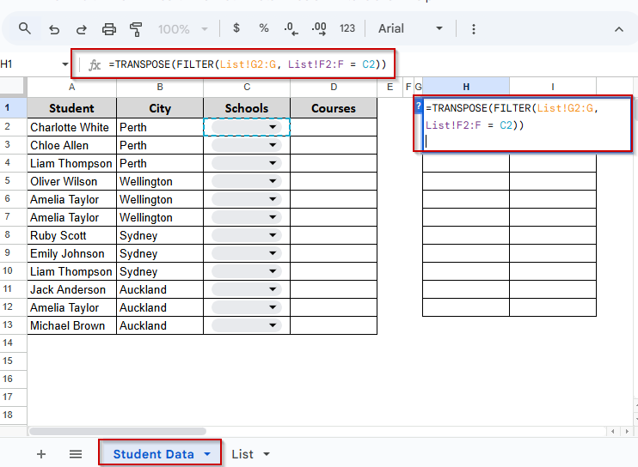Open the 123 number format menu
Viewport: 638px width, 467px height.
pos(347,28)
